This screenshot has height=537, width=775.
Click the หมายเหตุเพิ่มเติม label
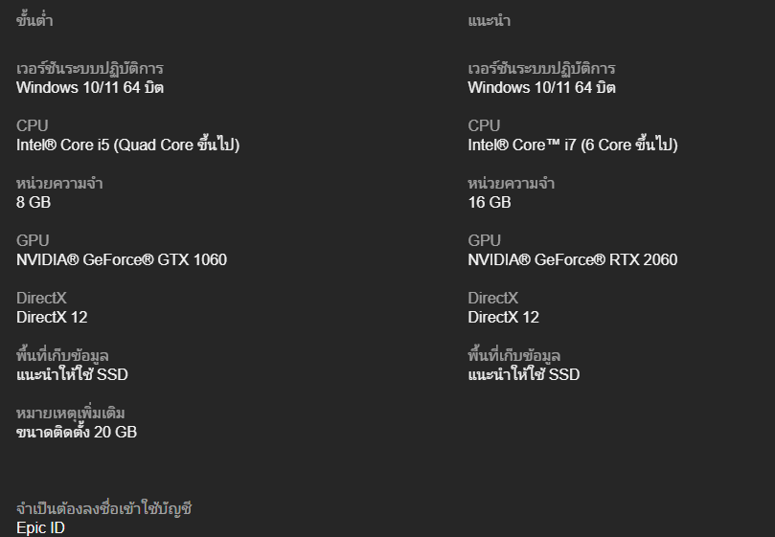pyautogui.click(x=71, y=414)
